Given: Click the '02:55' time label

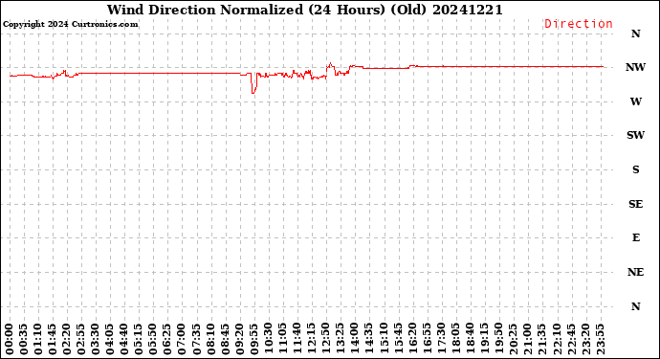Looking at the screenshot, I should 81,339.
